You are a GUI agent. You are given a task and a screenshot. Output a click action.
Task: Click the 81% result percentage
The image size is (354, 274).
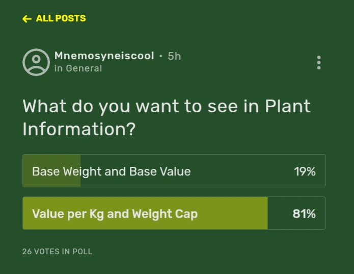[x=304, y=213]
